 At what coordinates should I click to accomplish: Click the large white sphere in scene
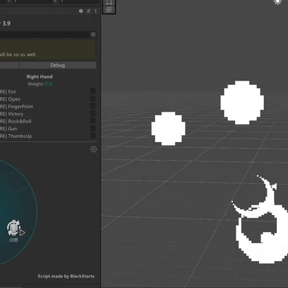point(242,103)
